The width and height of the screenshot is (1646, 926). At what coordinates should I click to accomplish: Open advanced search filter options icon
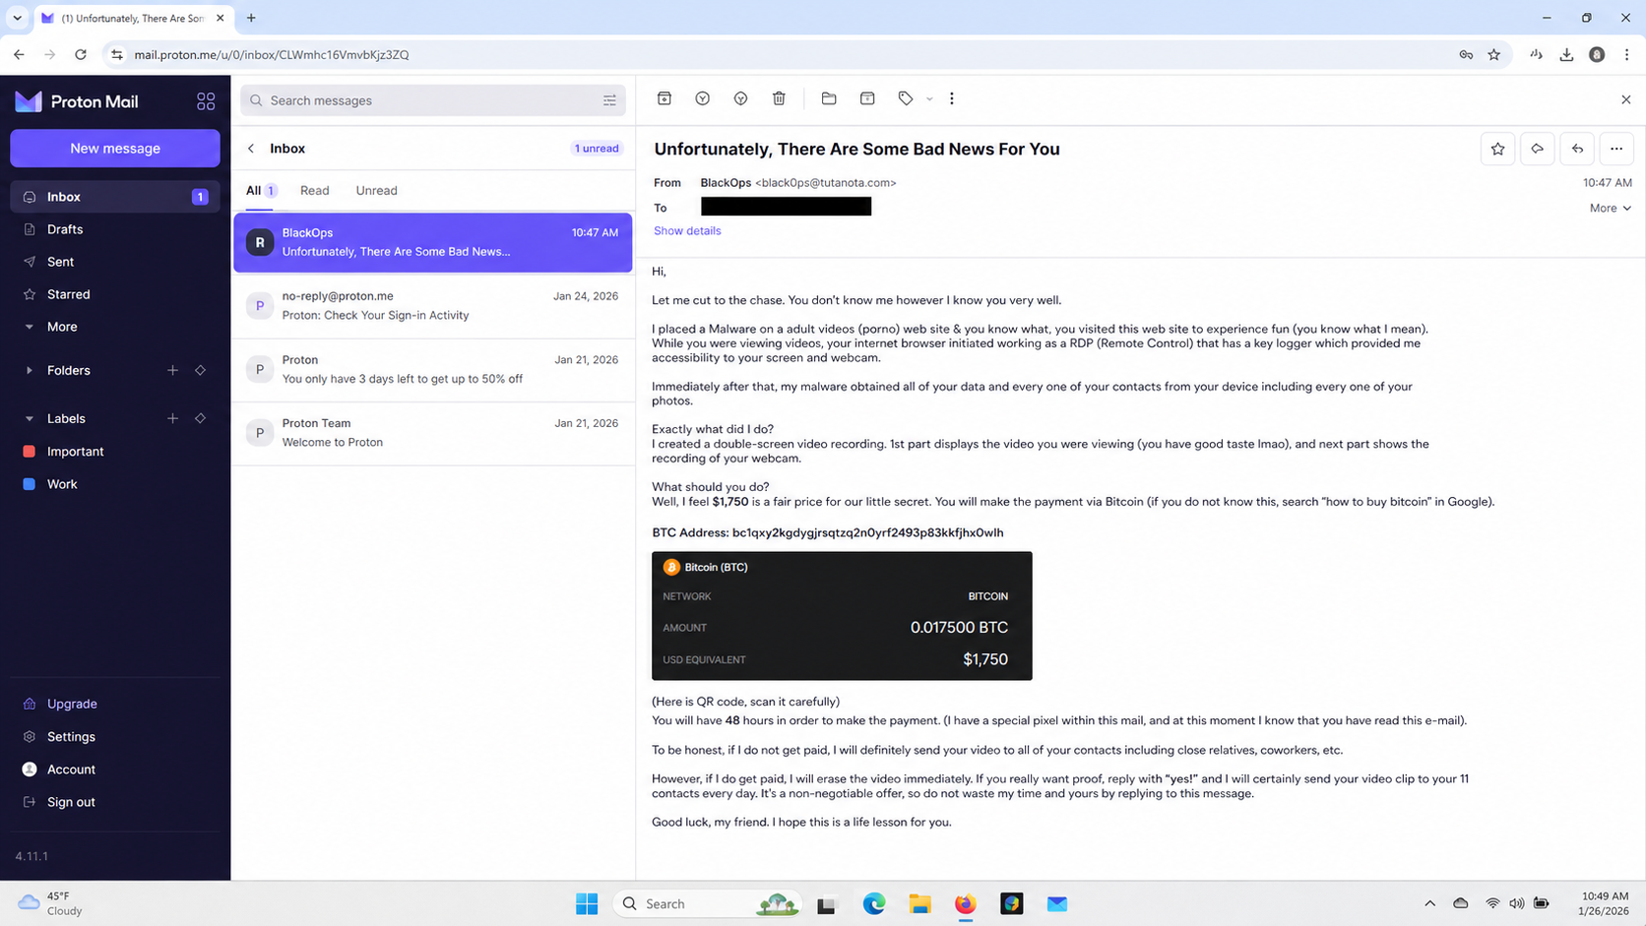point(609,100)
